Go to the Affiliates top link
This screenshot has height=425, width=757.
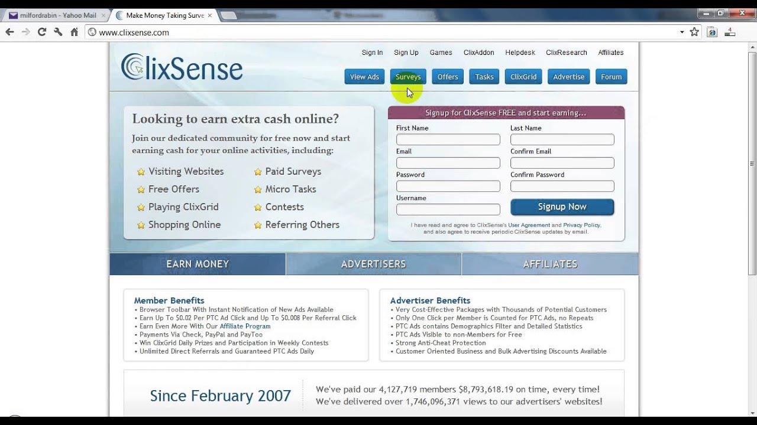(x=610, y=53)
